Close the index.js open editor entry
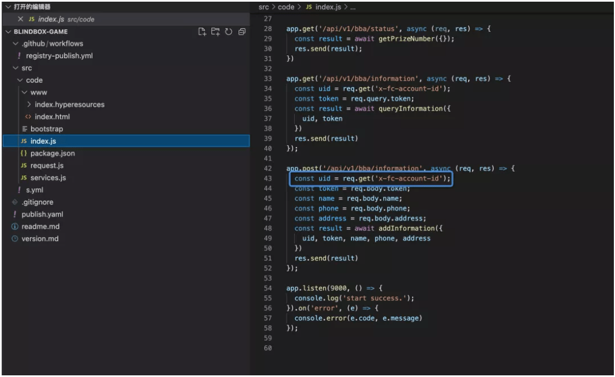The height and width of the screenshot is (377, 615). coord(21,19)
